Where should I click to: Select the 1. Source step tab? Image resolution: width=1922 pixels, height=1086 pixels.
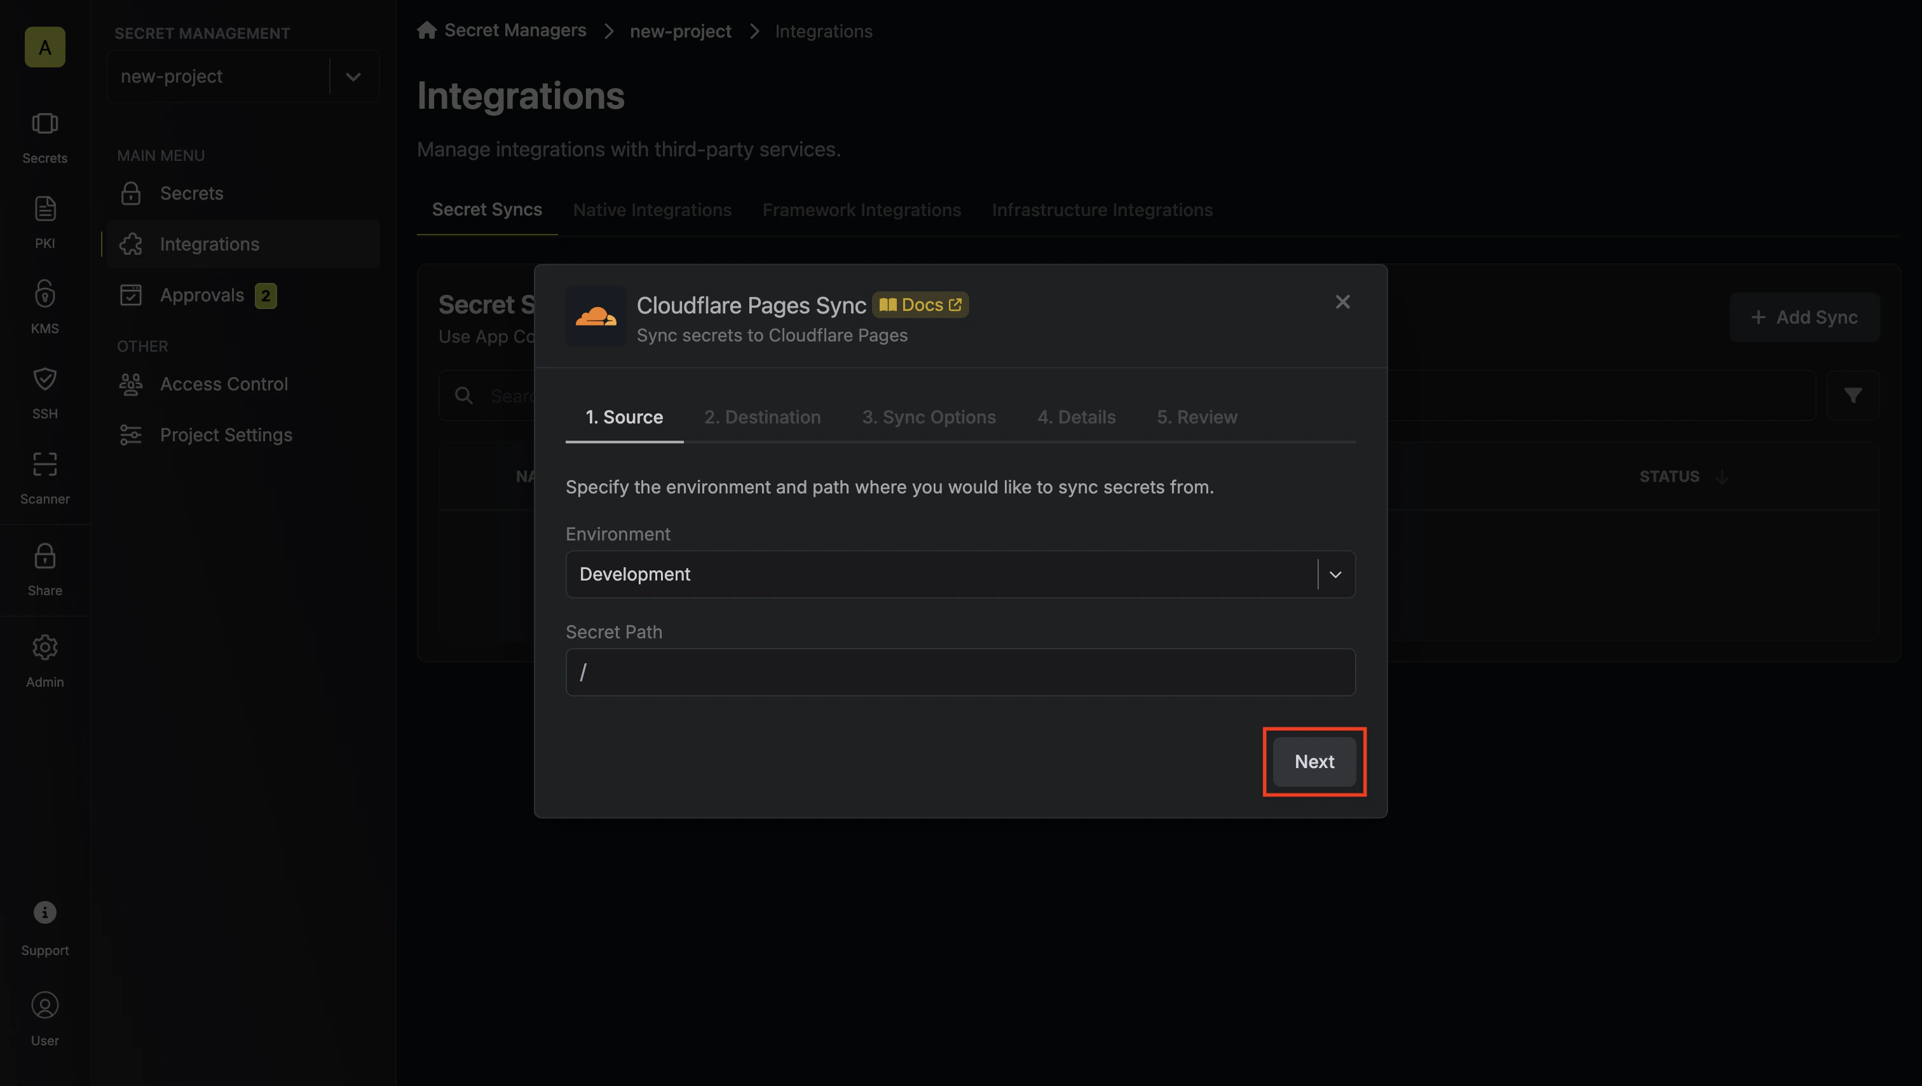click(624, 416)
